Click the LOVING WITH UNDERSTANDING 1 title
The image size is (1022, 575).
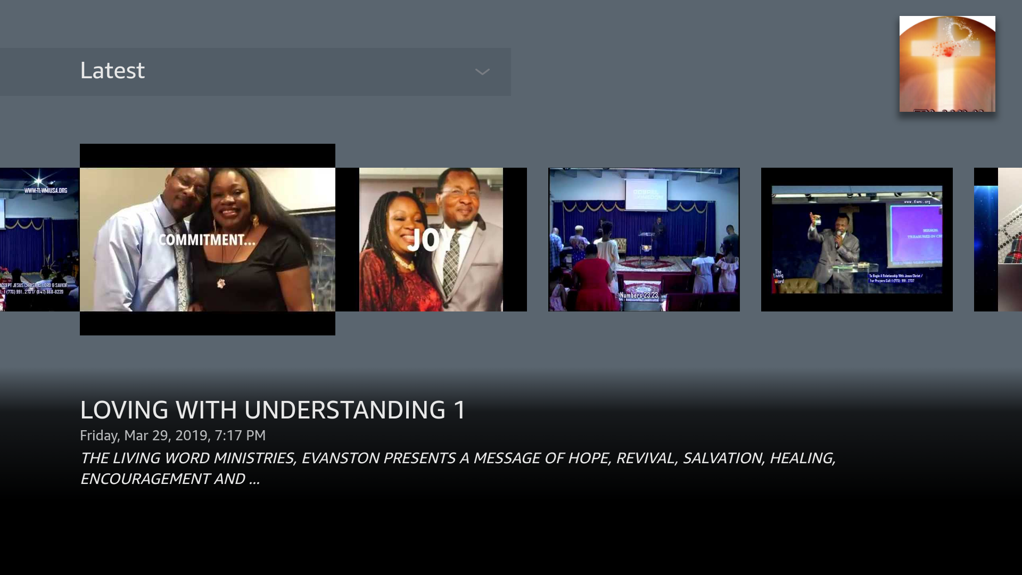click(273, 410)
